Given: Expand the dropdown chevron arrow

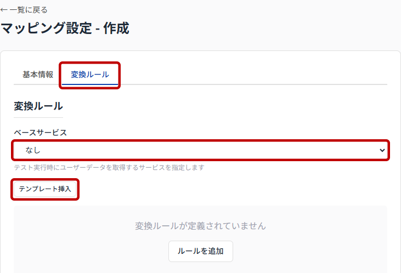Looking at the screenshot, I should tap(382, 150).
